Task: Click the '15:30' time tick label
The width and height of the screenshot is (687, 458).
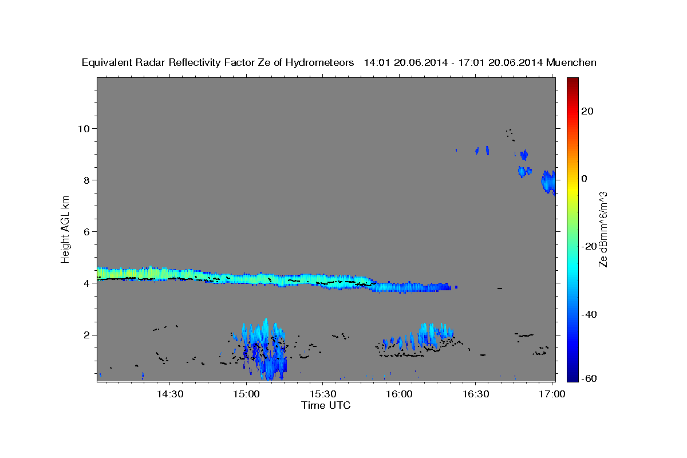Action: pos(323,394)
